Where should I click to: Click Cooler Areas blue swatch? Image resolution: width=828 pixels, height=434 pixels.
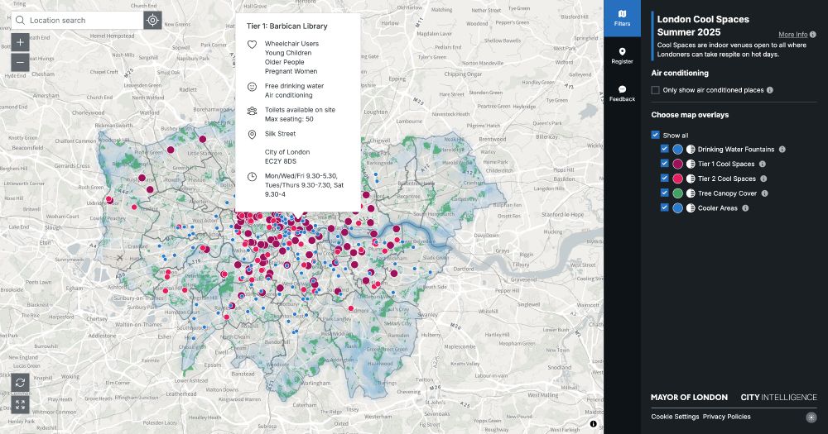[677, 208]
